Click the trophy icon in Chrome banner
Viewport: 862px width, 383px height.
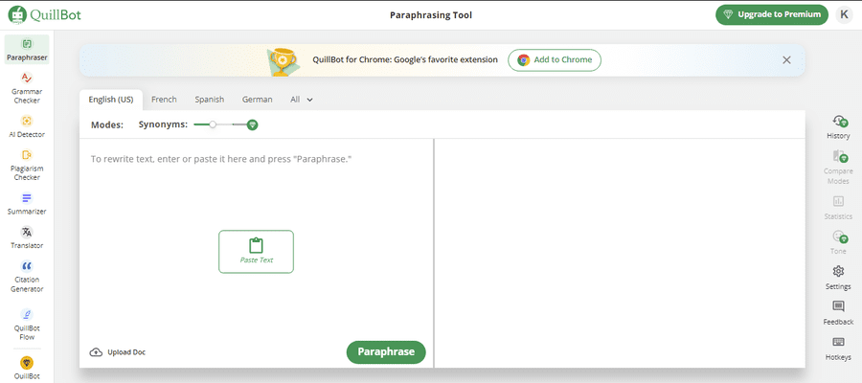point(282,61)
